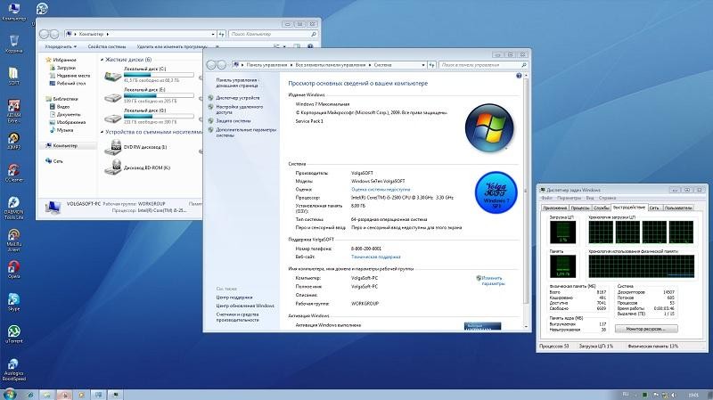
Task: Switch to the Пользователи tab
Action: [678, 208]
